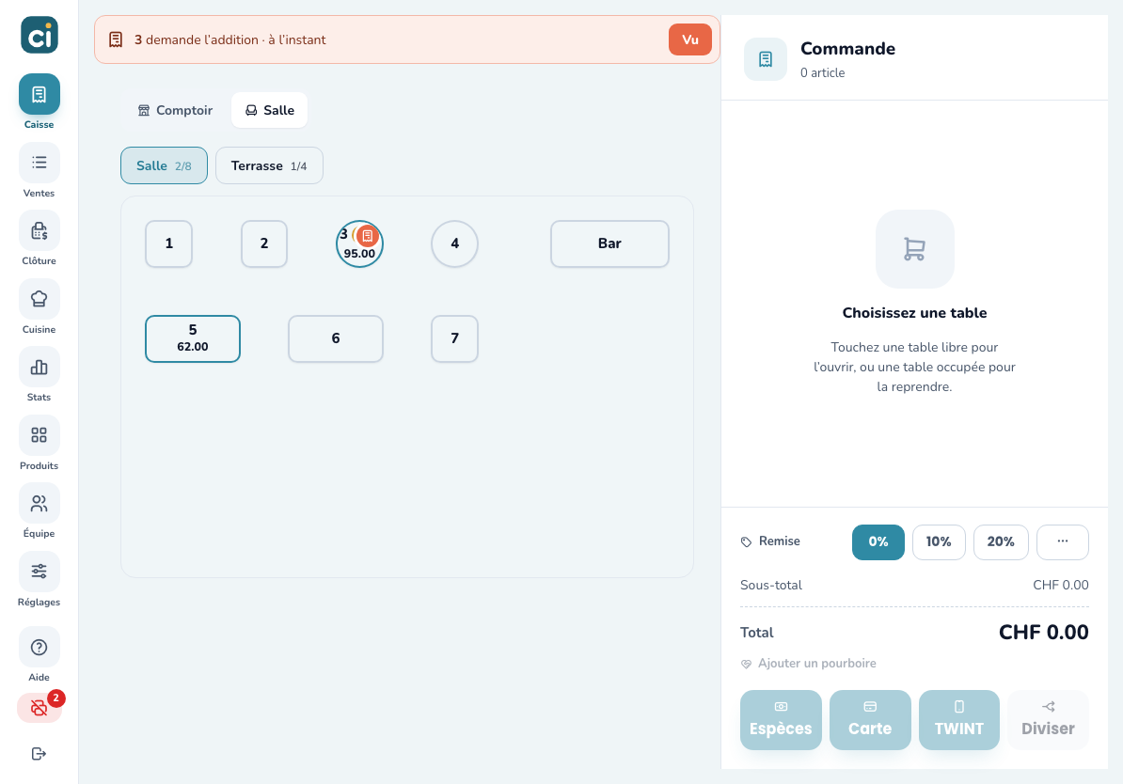This screenshot has height=784, width=1123.
Task: Open the Clôture register closing page
Action: coord(39,231)
